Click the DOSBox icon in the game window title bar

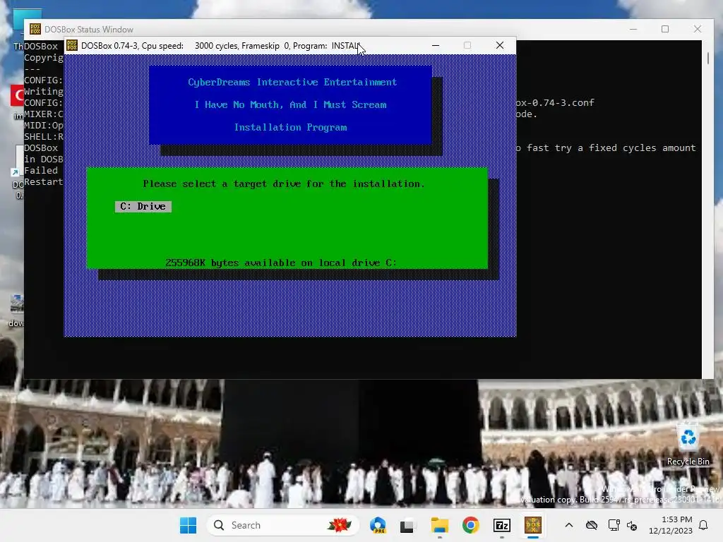click(x=72, y=45)
